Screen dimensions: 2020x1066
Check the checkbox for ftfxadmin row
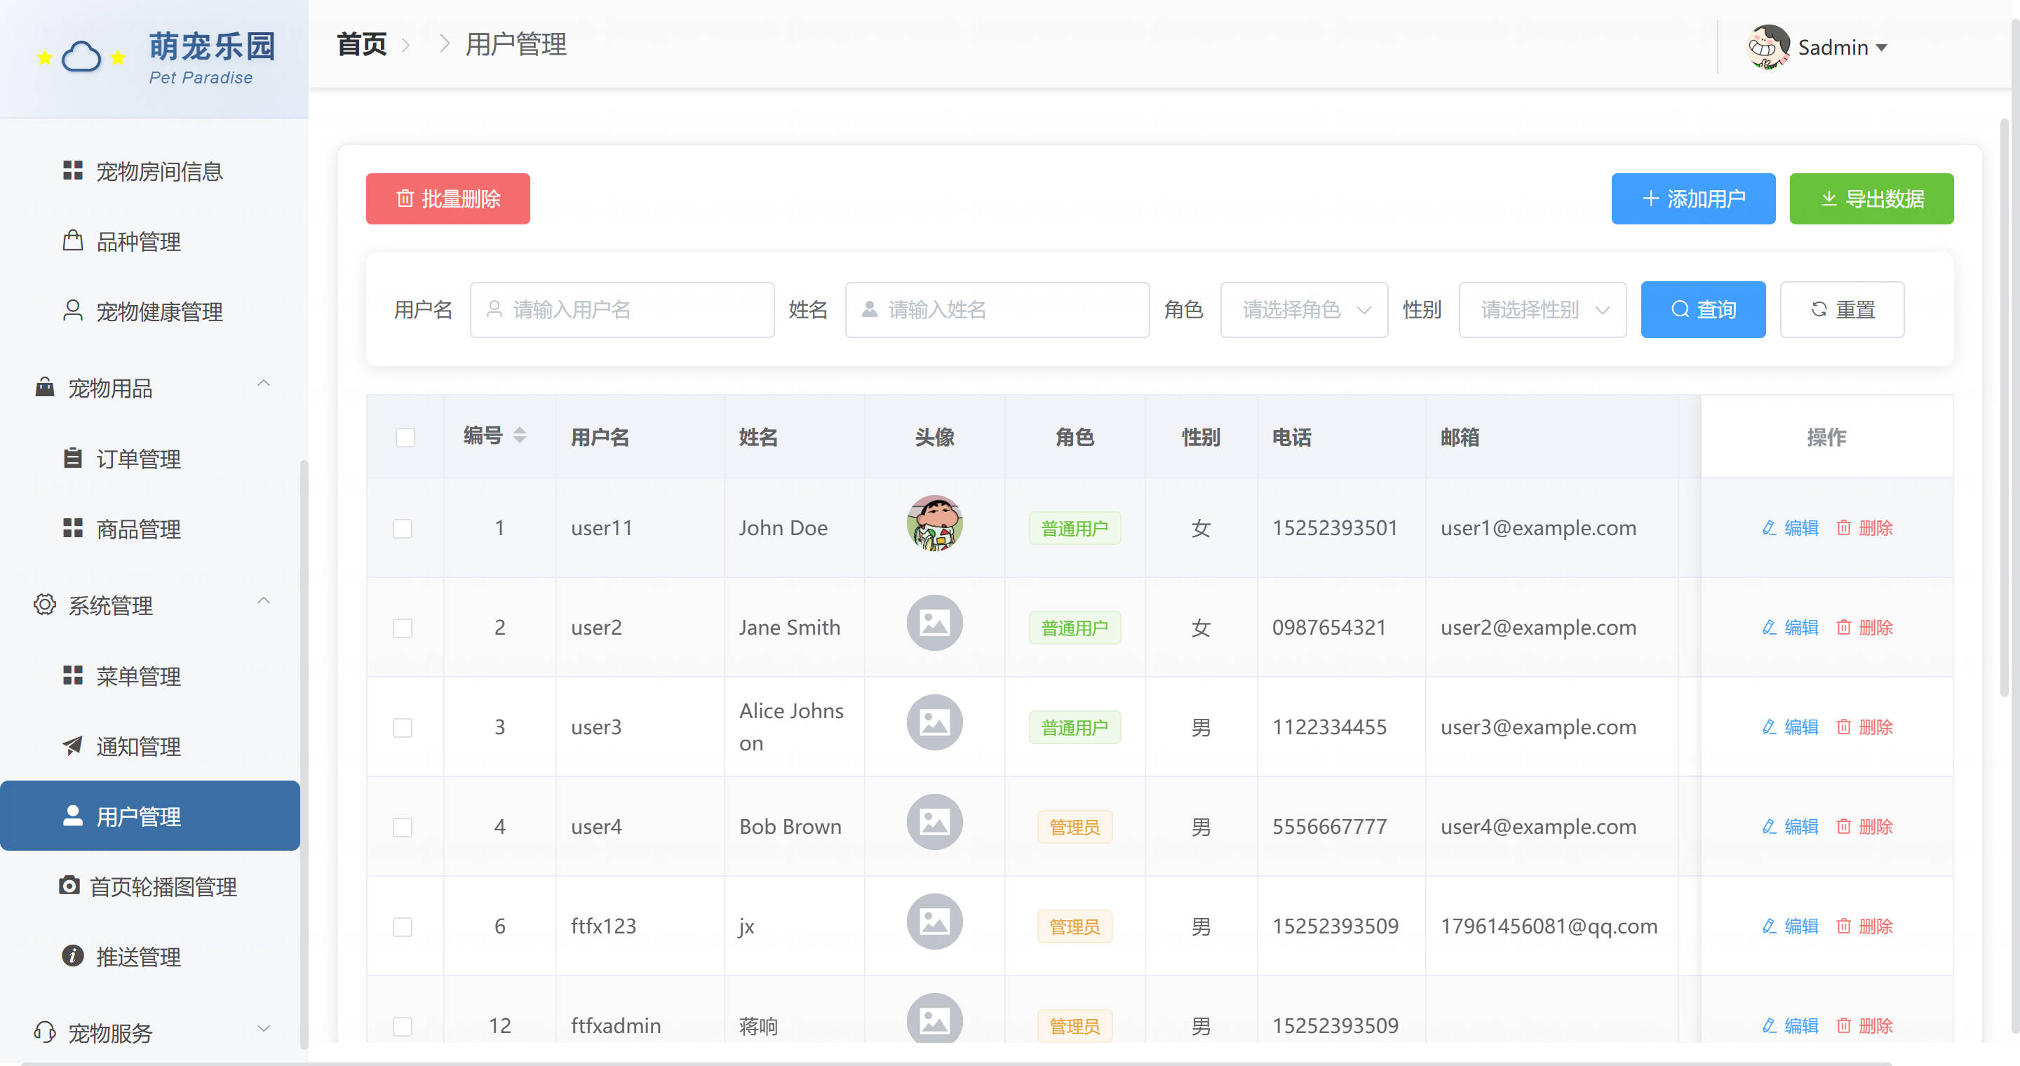point(403,1027)
